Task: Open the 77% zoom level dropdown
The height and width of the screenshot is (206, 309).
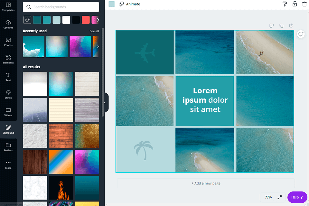Action: (x=268, y=197)
